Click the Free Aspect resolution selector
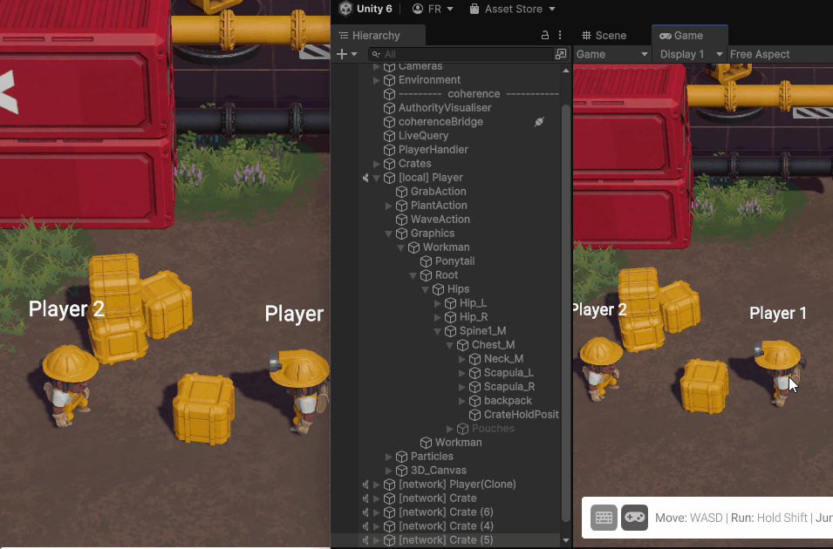 click(x=760, y=54)
